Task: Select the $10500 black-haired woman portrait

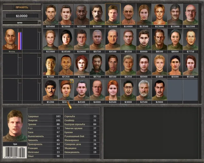Action: [x=66, y=39]
